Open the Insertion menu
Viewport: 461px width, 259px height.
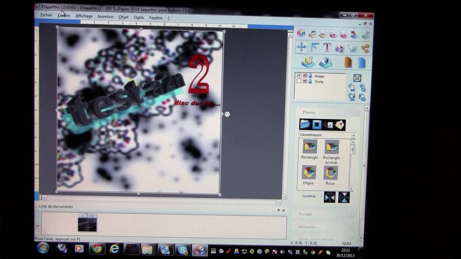tap(106, 17)
